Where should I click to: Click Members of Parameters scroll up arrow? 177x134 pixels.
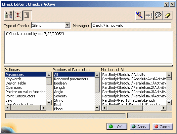[97, 75]
